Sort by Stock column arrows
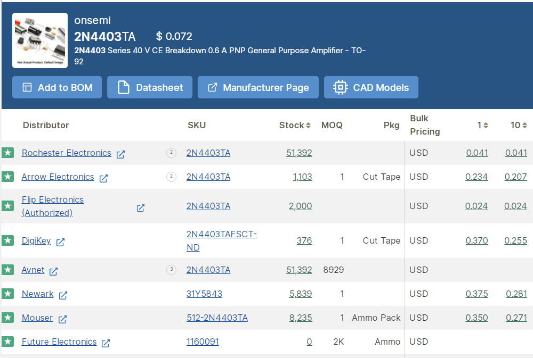533x358 pixels. pyautogui.click(x=308, y=125)
